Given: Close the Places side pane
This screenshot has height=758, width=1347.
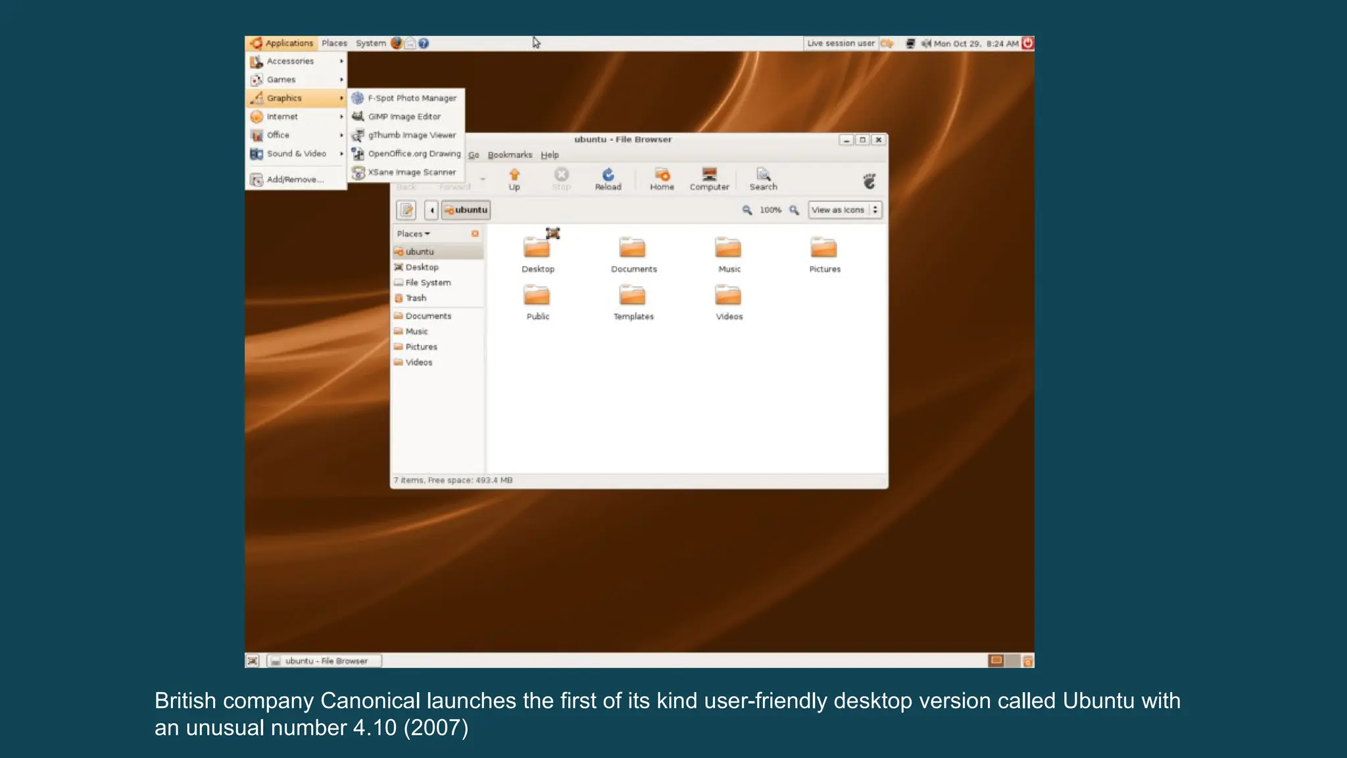Looking at the screenshot, I should point(475,234).
